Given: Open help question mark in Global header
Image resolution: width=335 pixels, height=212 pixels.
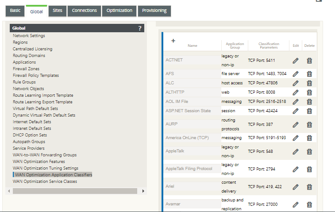Looking at the screenshot, I should point(140,28).
